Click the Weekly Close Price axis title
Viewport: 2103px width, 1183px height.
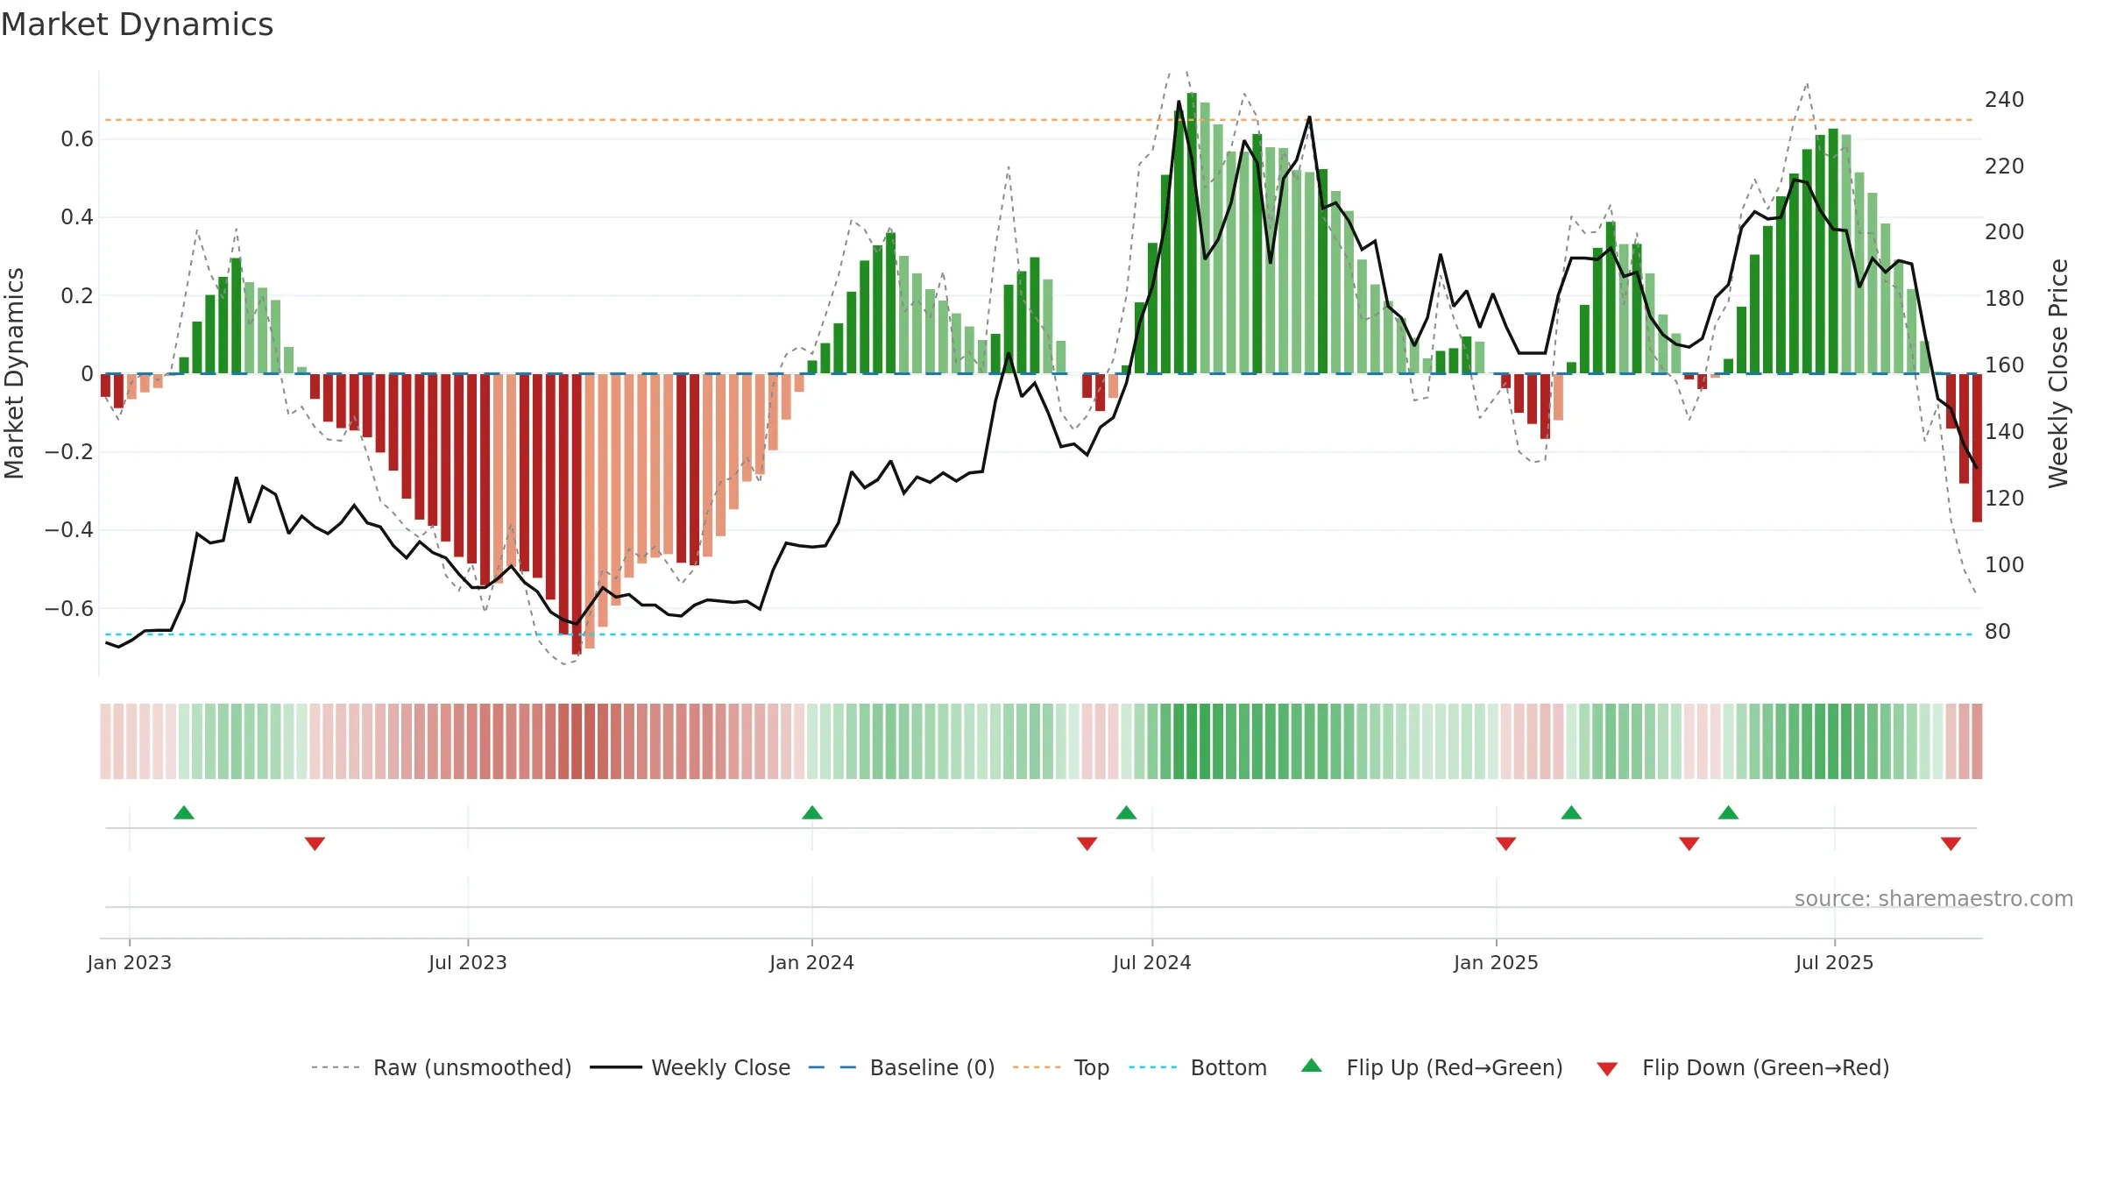(2058, 373)
